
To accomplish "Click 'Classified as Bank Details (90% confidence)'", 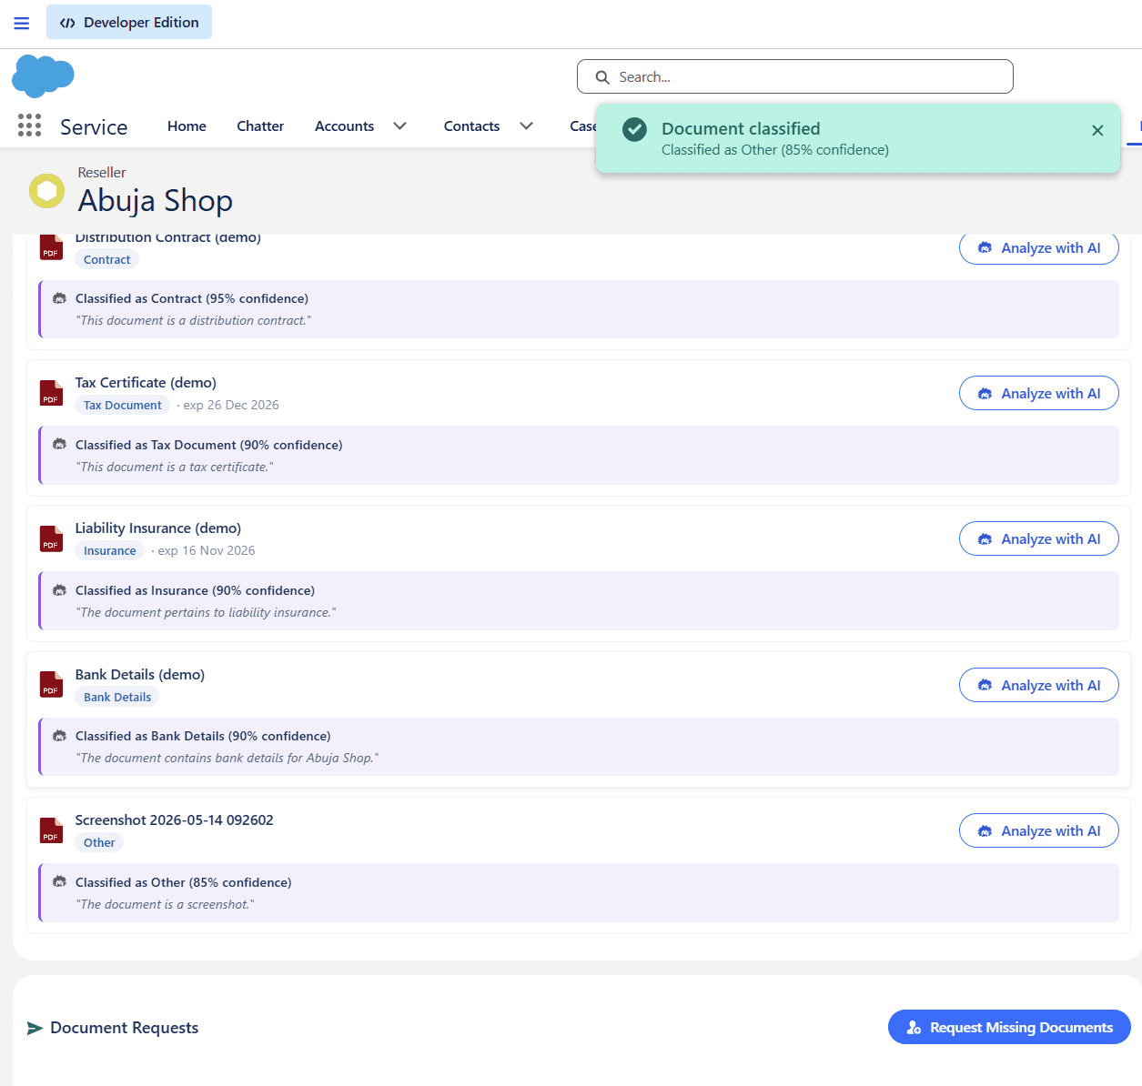I will pos(203,736).
